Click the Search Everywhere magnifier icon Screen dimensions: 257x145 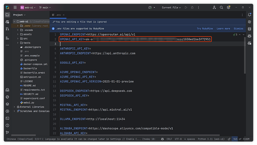click(x=221, y=7)
